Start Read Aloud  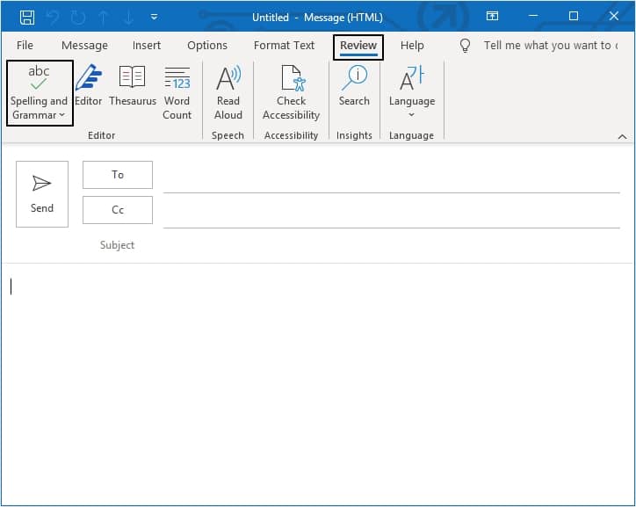228,92
